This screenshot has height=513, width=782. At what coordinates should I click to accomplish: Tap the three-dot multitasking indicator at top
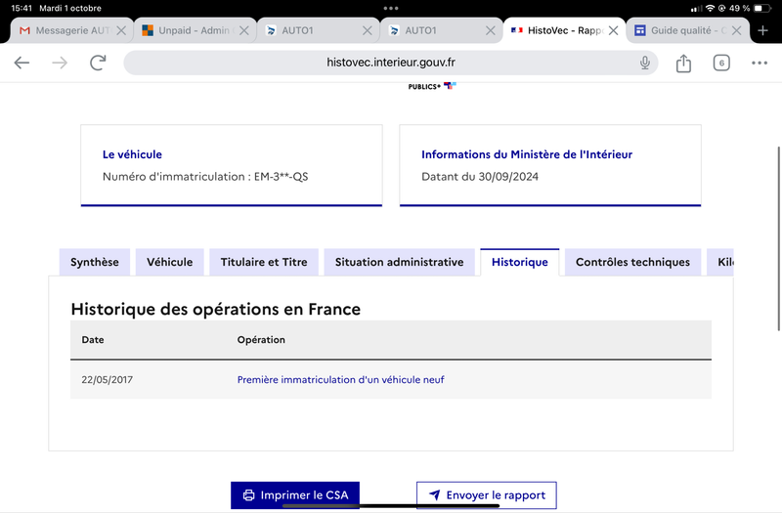390,8
